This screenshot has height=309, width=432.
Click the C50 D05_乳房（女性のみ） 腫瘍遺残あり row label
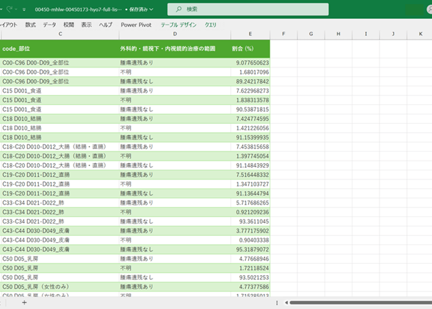(59, 287)
